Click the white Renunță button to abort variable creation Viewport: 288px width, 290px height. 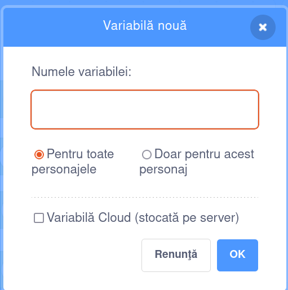[x=176, y=255]
